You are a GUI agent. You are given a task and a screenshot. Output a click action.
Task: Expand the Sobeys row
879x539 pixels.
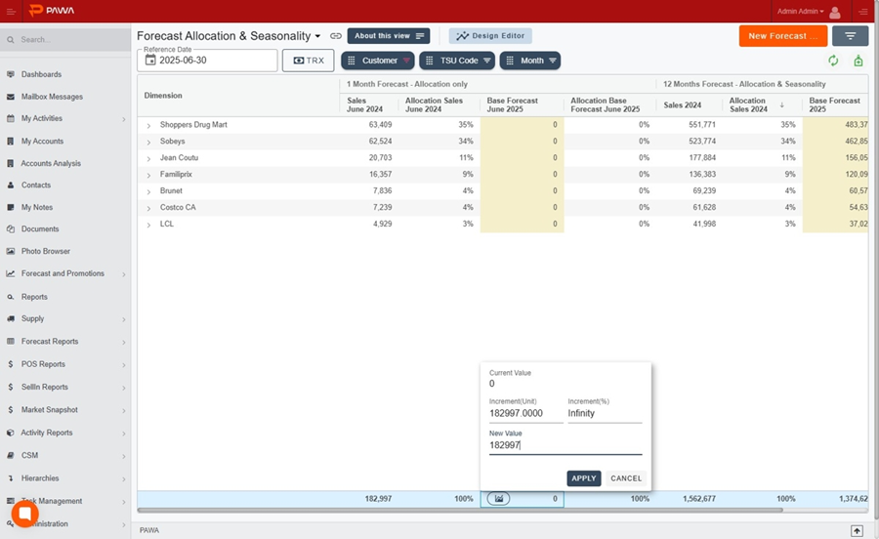point(148,142)
